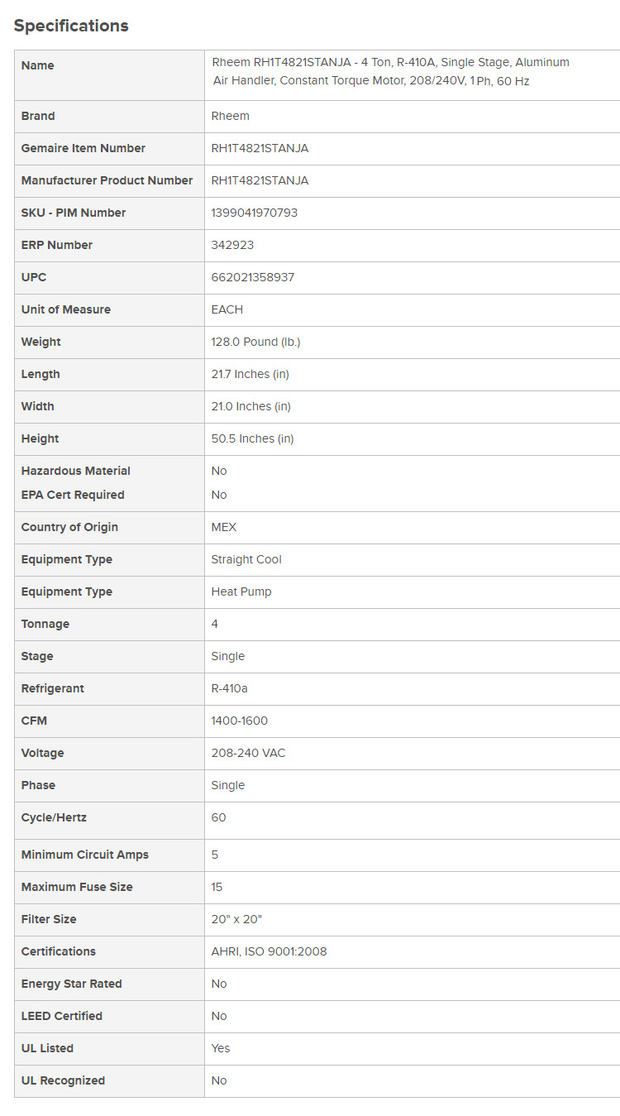The width and height of the screenshot is (620, 1116).
Task: Select the height value 50.5 Inches
Action: pos(252,438)
